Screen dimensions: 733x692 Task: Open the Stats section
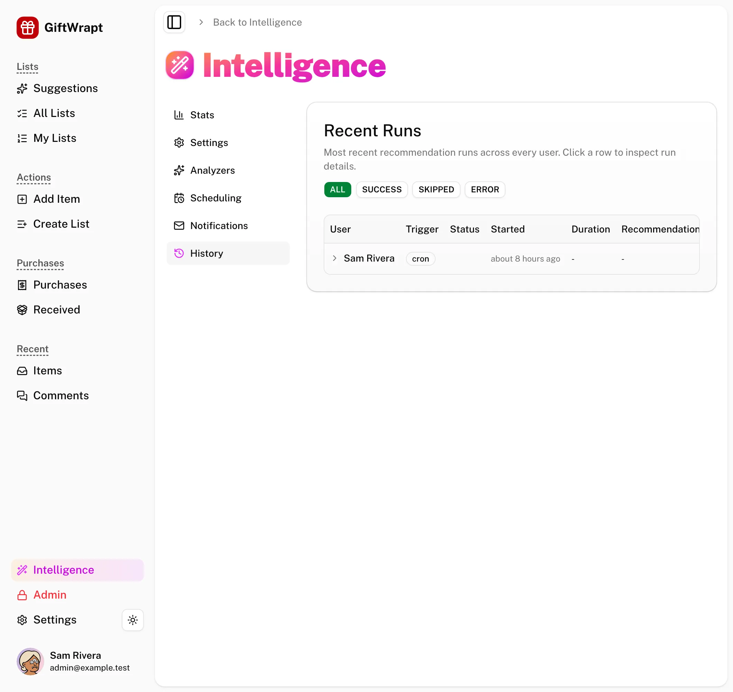pyautogui.click(x=228, y=115)
